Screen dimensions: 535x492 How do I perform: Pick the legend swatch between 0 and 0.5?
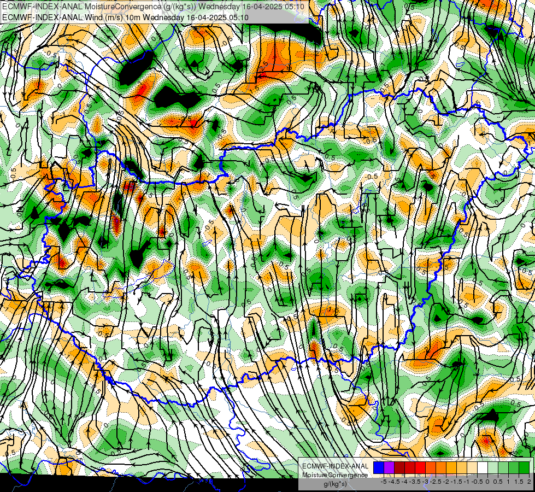[493, 468]
